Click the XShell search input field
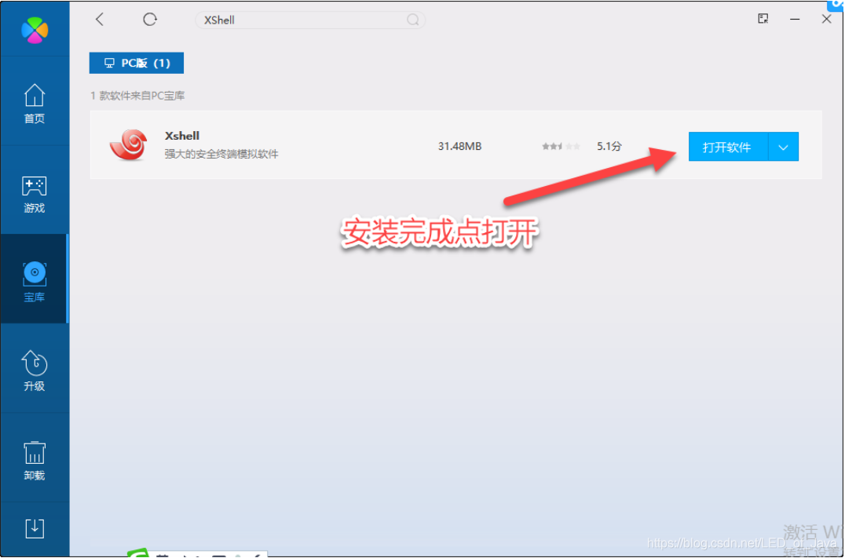 pos(310,20)
